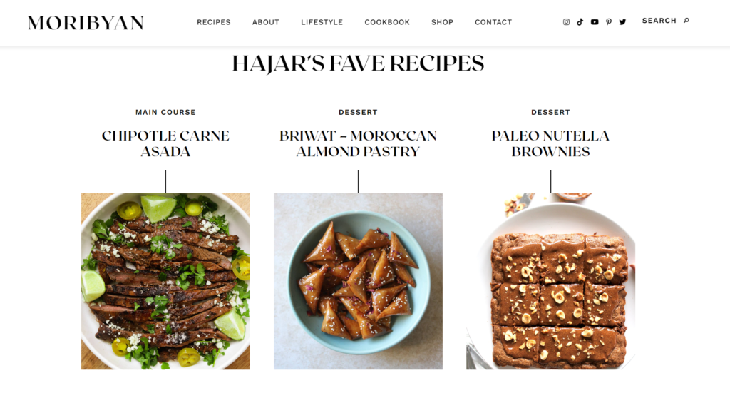Visit the Shop page
The image size is (730, 403).
(x=442, y=22)
